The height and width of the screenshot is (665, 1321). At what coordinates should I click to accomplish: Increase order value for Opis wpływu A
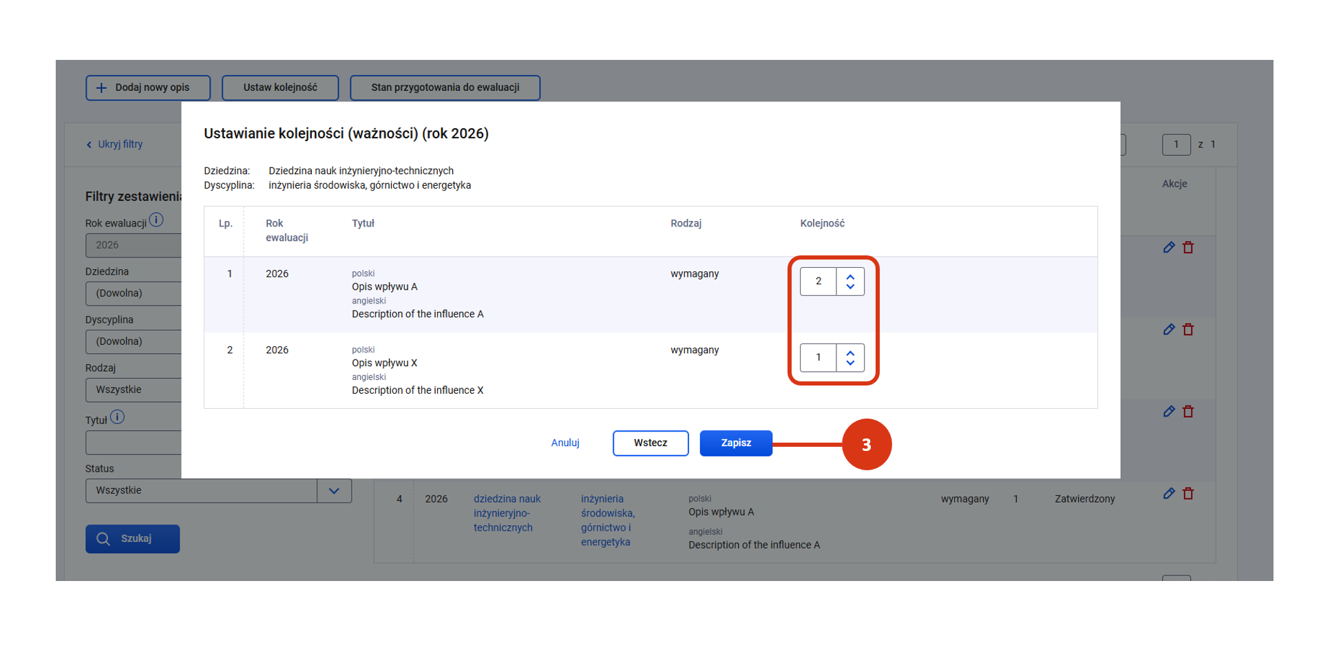[850, 277]
